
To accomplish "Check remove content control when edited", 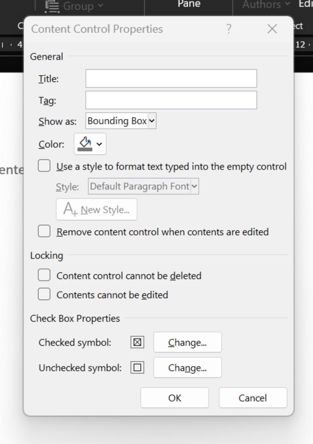I will [44, 231].
